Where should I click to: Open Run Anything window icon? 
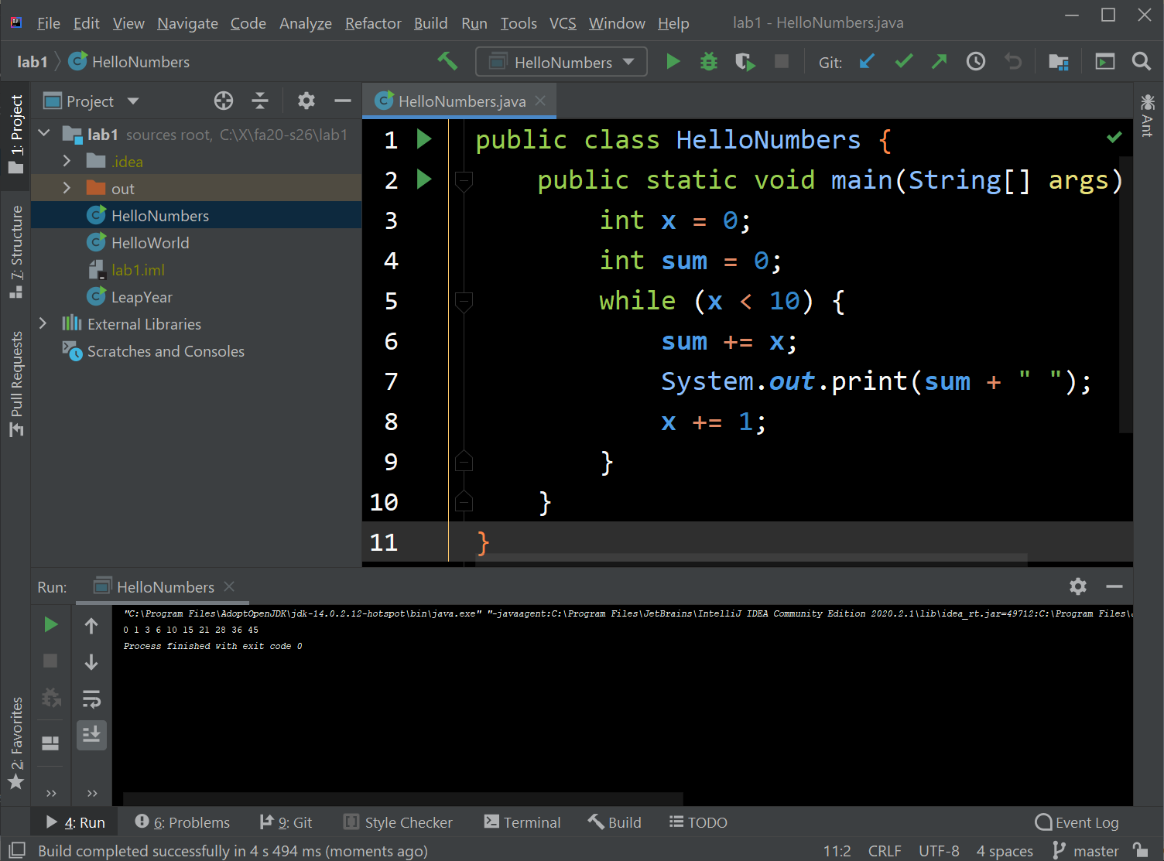tap(1105, 61)
